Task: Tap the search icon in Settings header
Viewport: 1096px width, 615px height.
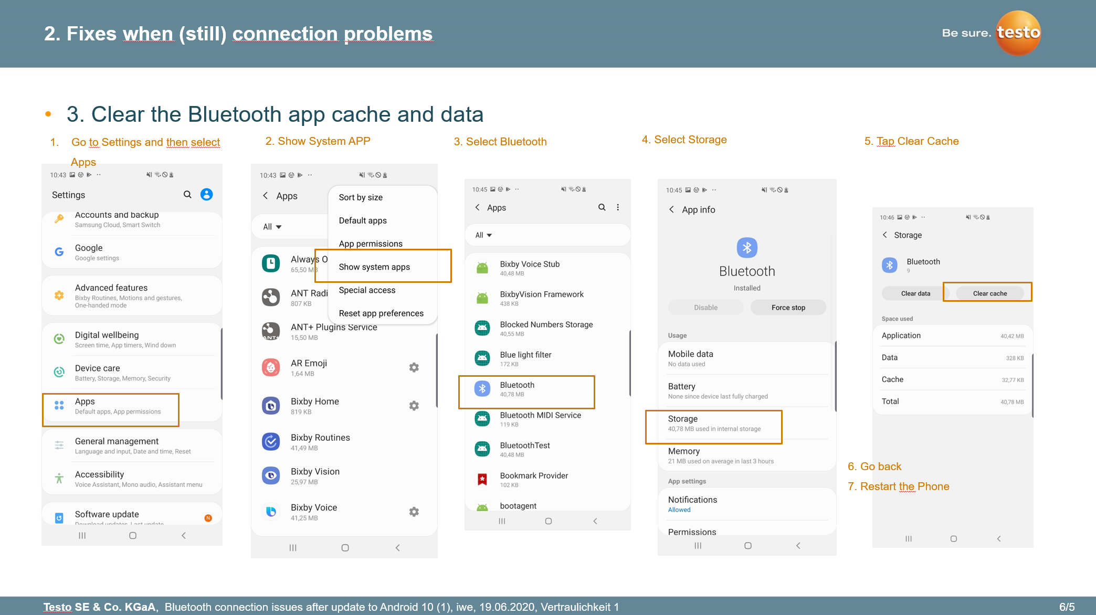Action: point(187,195)
